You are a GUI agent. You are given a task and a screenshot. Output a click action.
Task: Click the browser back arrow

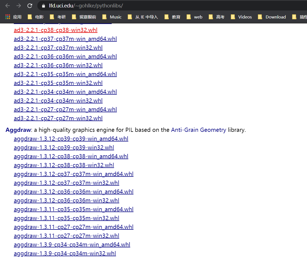coord(8,6)
